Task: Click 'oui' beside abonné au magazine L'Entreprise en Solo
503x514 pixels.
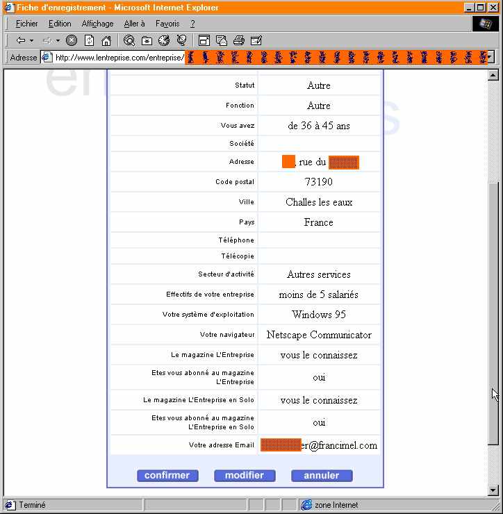Action: tap(319, 422)
